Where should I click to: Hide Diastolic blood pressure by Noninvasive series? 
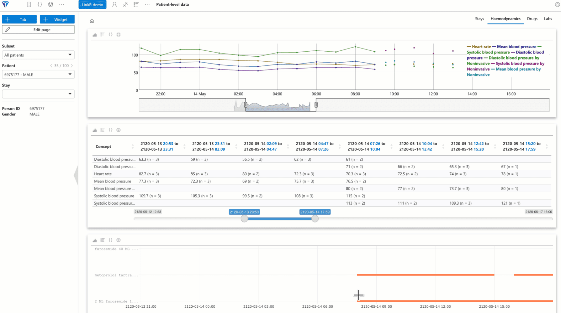514,58
